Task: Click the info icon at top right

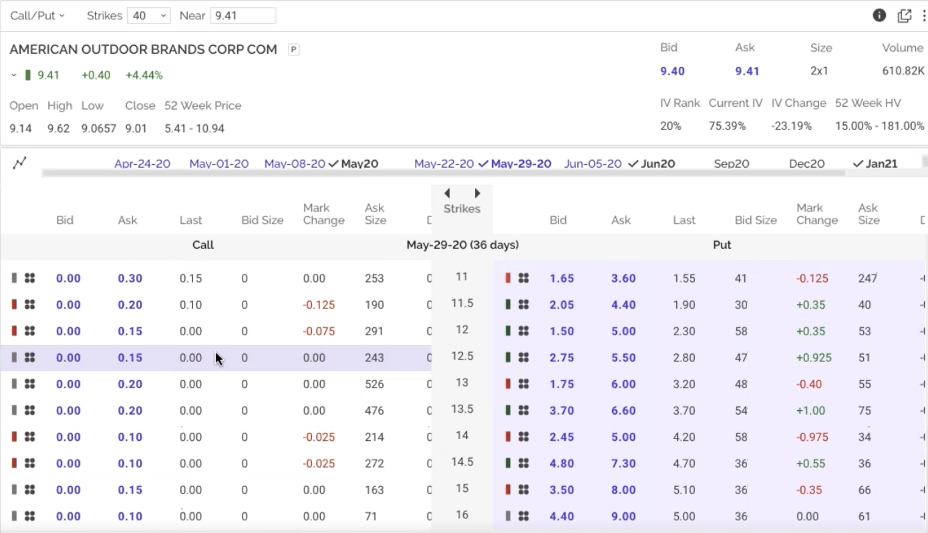Action: [x=879, y=15]
